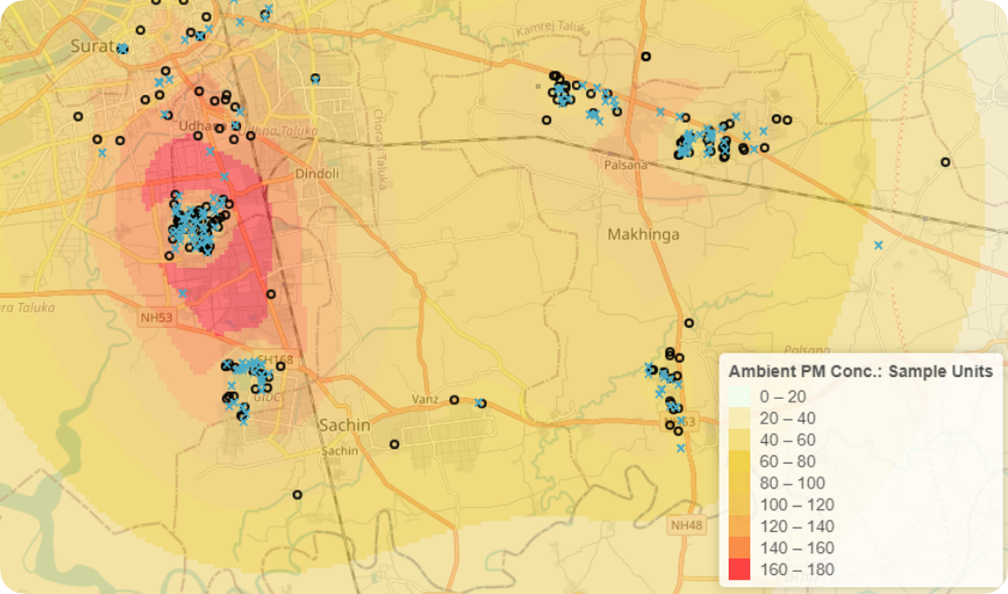This screenshot has width=1008, height=594.
Task: Click the Dindoli place label
Action: click(x=317, y=174)
